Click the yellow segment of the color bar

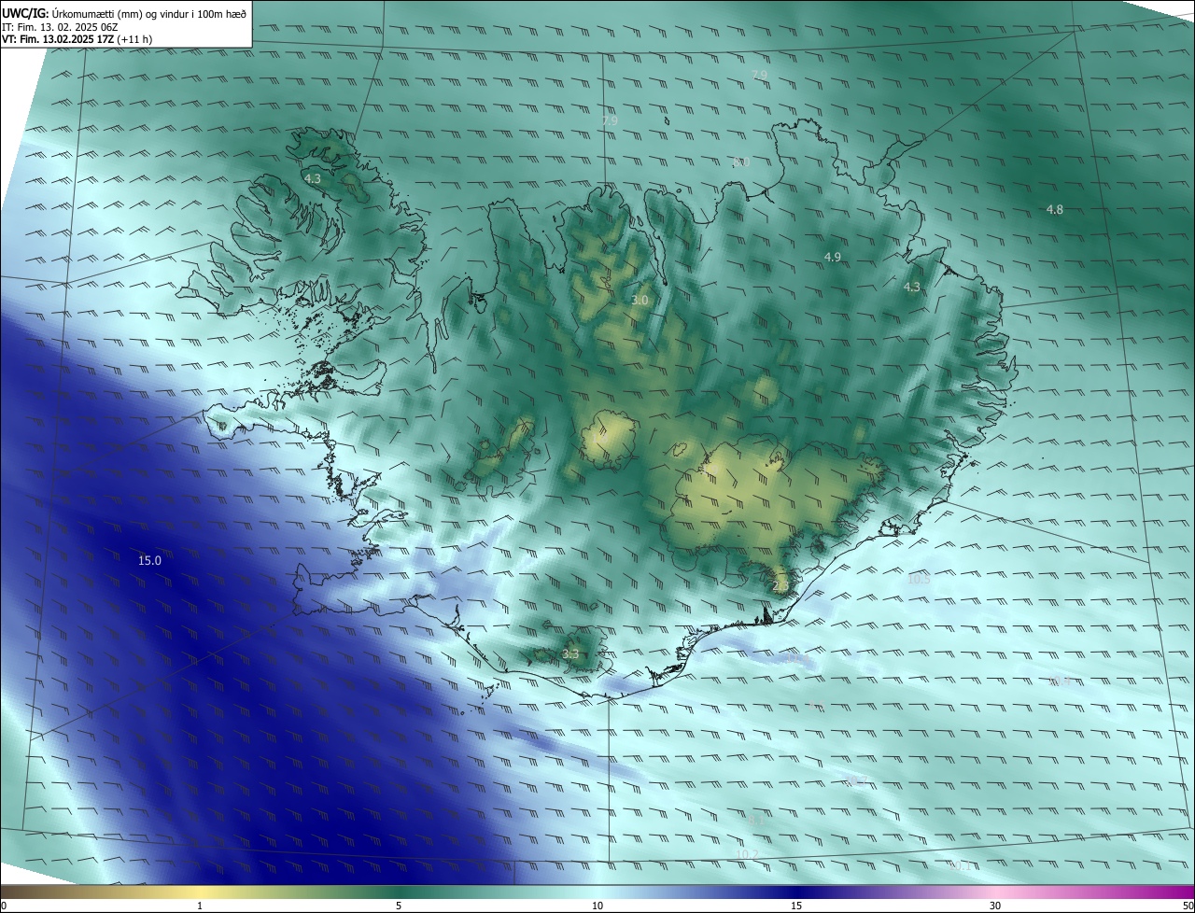200,892
